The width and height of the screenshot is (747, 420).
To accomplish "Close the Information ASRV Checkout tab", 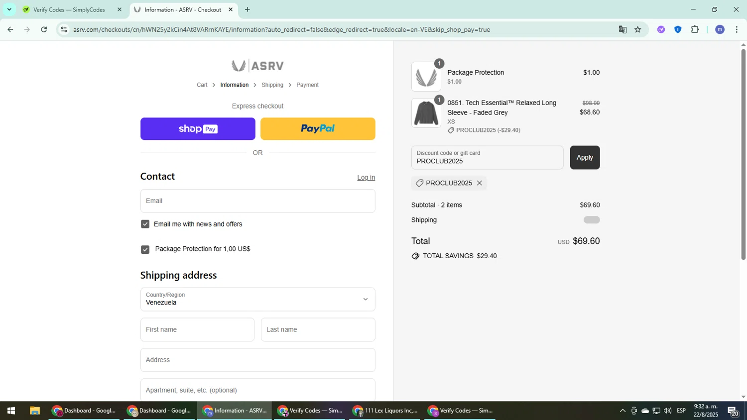I will pyautogui.click(x=231, y=9).
